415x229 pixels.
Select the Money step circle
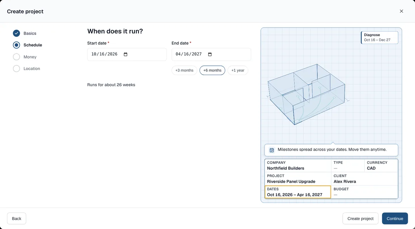(16, 57)
